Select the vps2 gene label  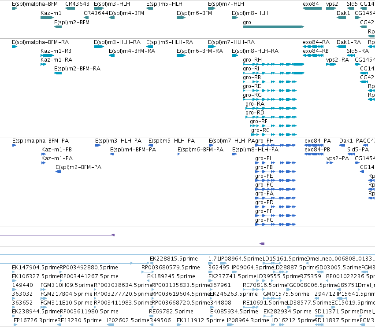point(332,4)
